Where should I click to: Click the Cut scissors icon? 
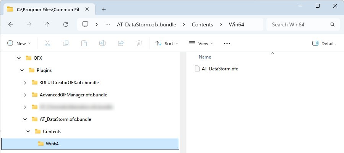coord(47,44)
